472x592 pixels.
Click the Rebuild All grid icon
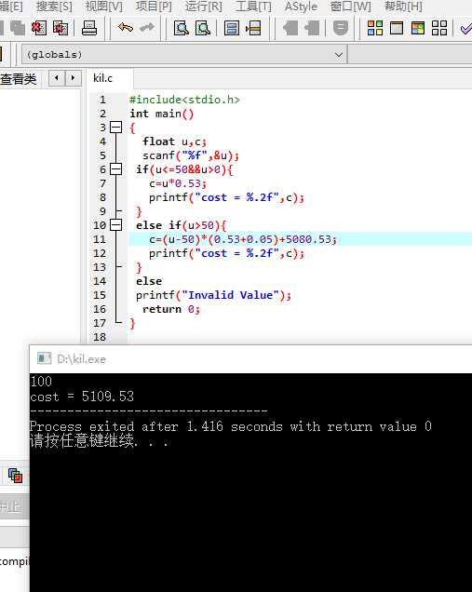coord(439,28)
